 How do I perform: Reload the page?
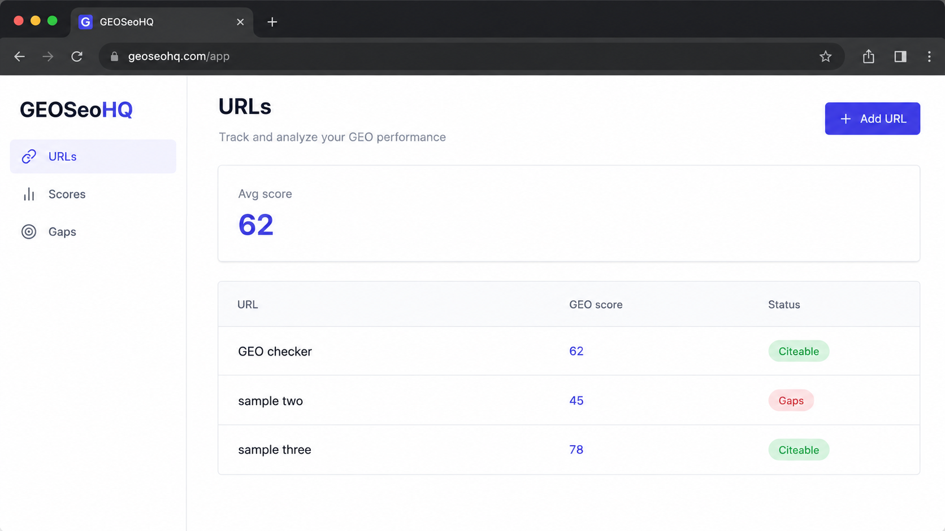pos(77,56)
